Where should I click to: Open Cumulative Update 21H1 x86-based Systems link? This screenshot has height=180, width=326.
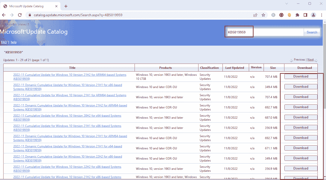[67, 128]
